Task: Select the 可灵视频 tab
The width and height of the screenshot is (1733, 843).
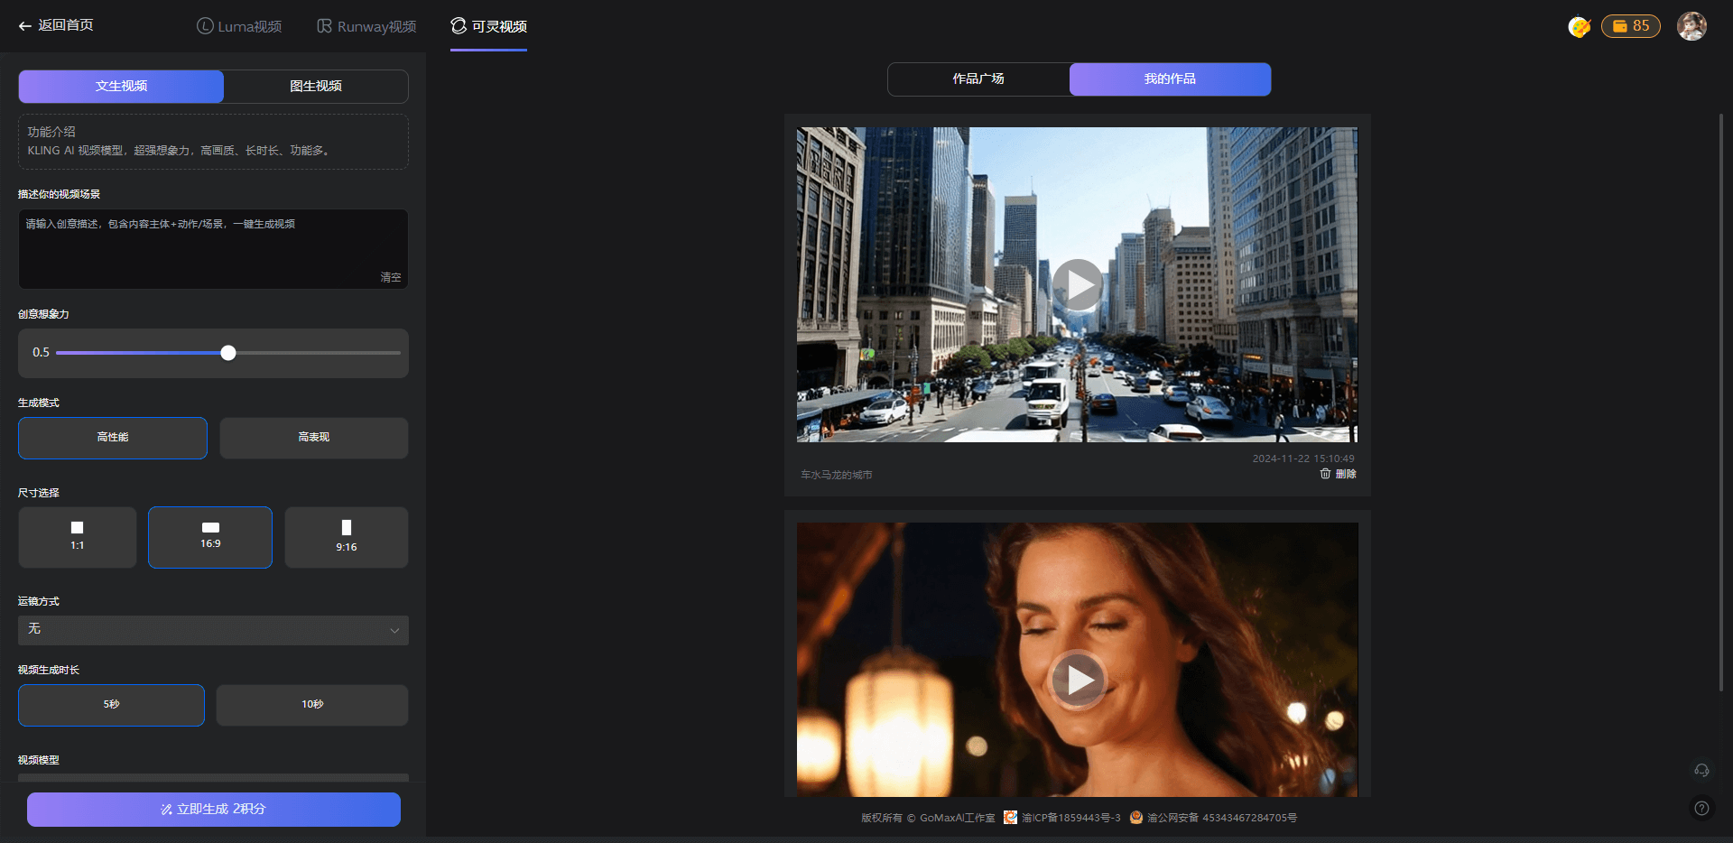Action: [488, 26]
